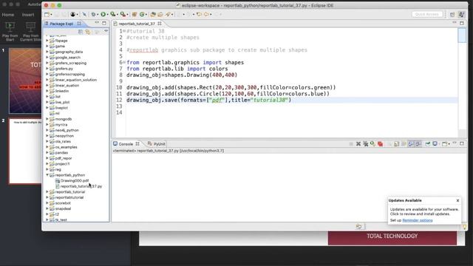Expand the pandas project folder

point(47,153)
